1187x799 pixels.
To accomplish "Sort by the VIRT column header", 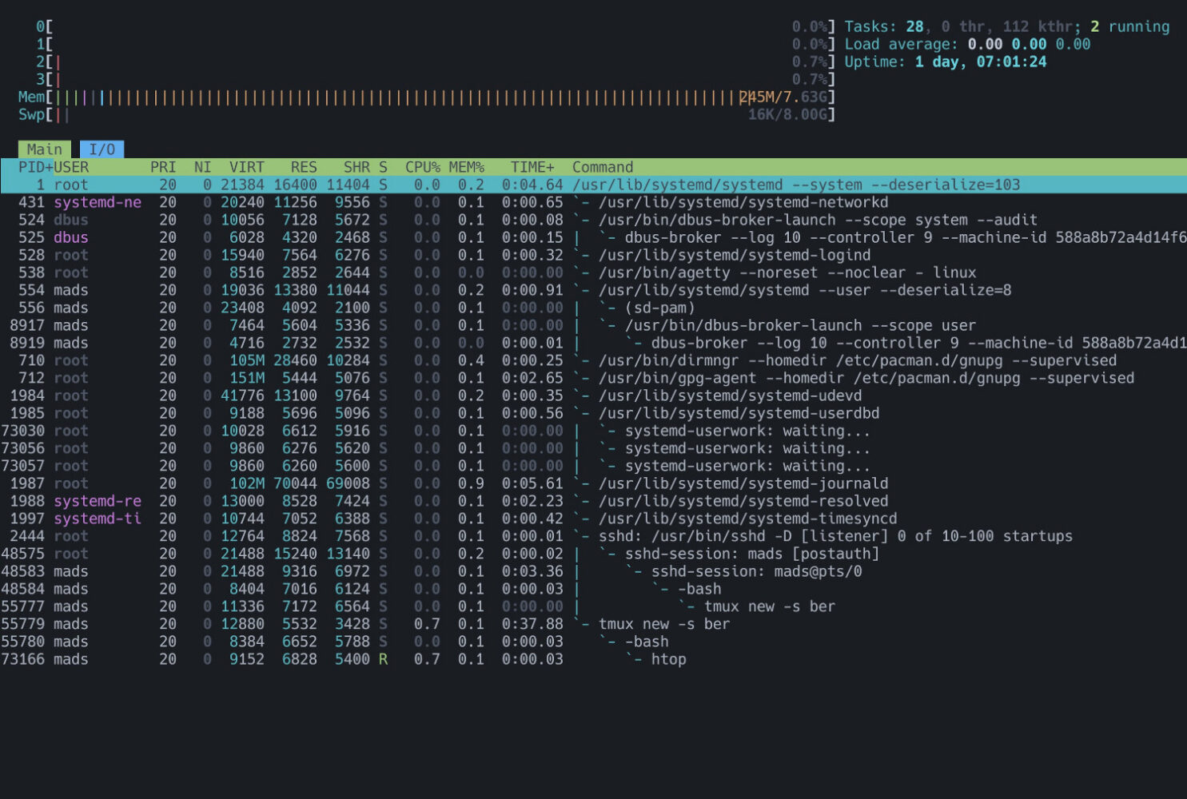I will [247, 167].
